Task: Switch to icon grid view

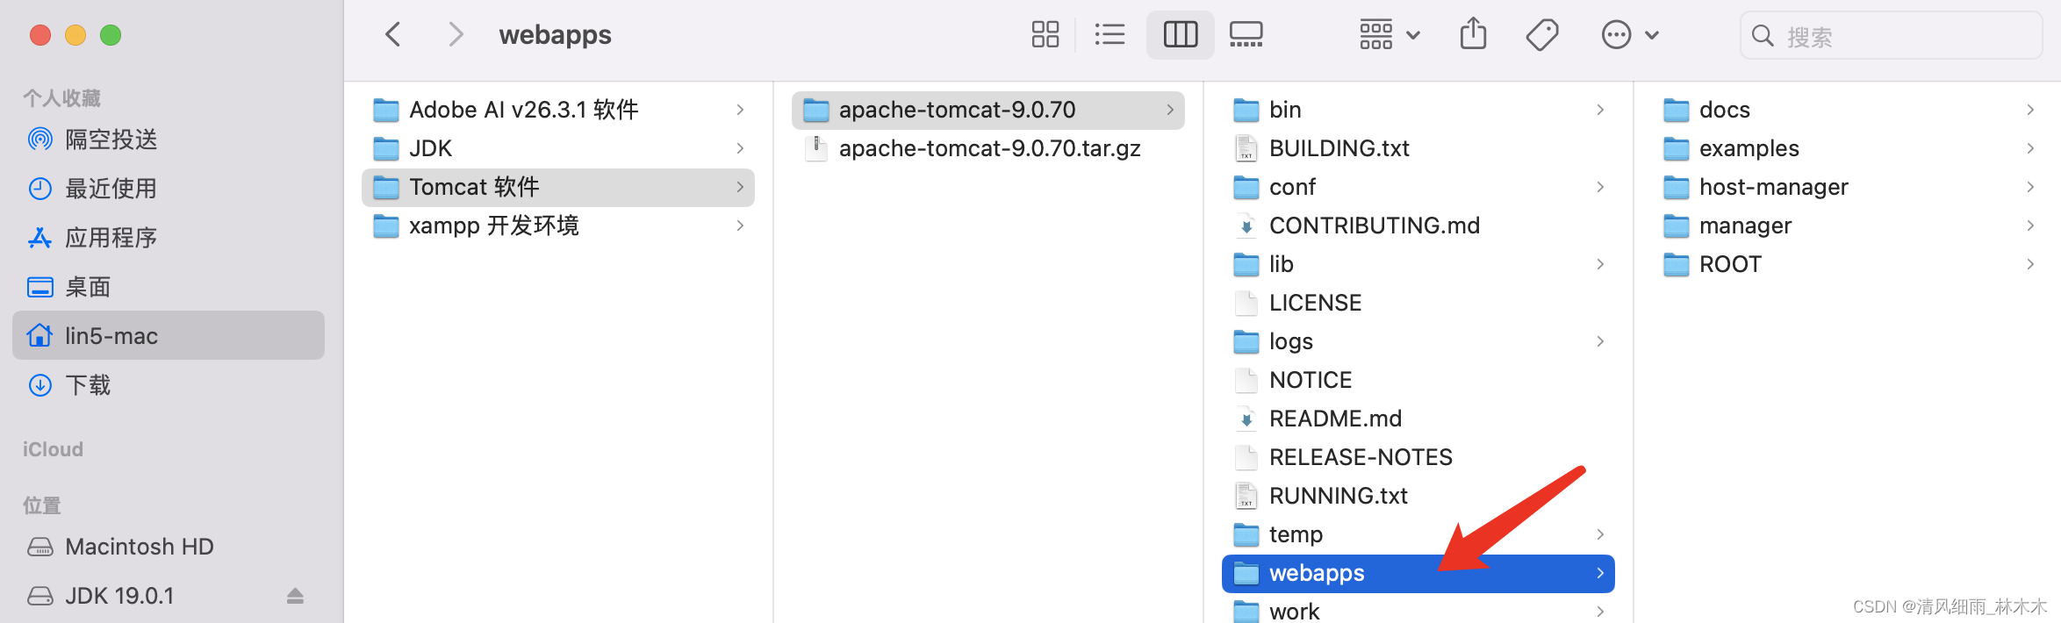Action: pos(1045,35)
